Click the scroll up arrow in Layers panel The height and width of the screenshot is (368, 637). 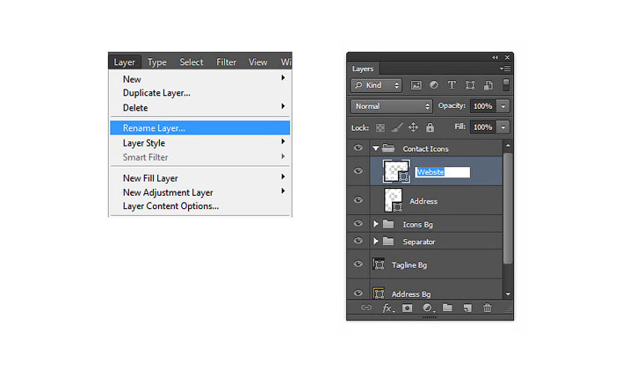508,145
